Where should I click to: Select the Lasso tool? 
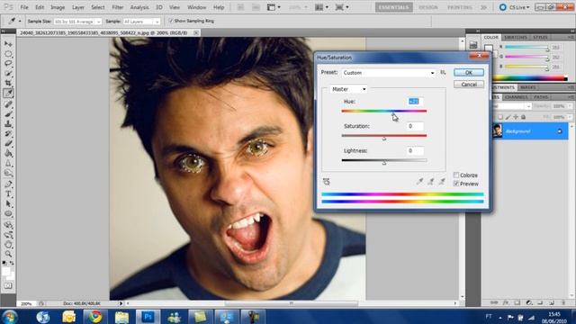pos(8,64)
